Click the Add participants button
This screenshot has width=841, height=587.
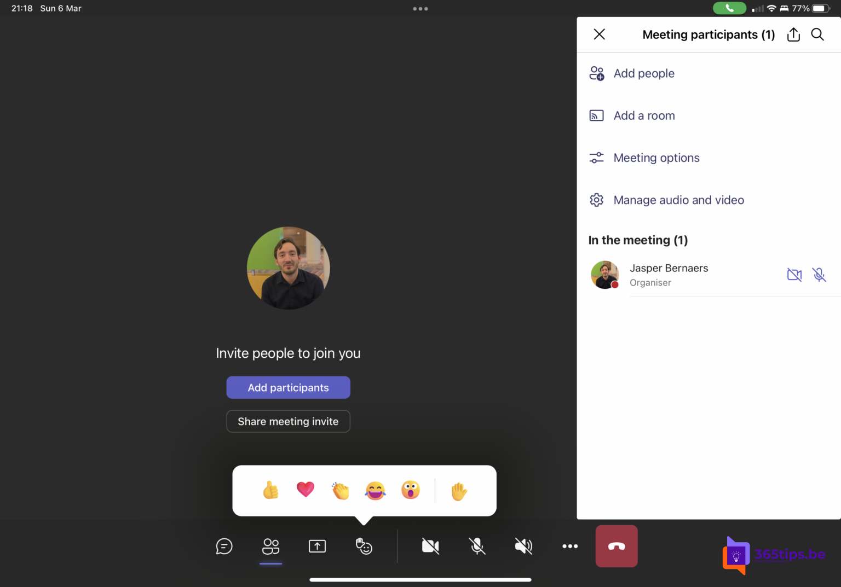pyautogui.click(x=288, y=387)
